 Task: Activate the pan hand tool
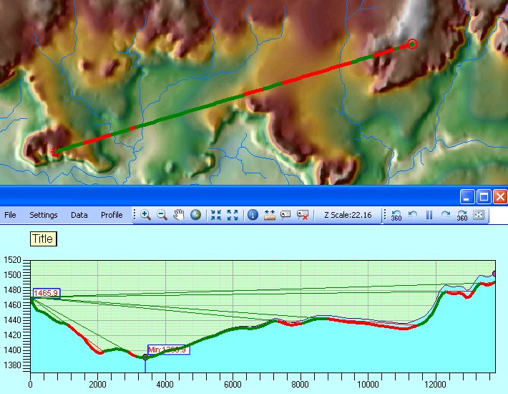179,214
